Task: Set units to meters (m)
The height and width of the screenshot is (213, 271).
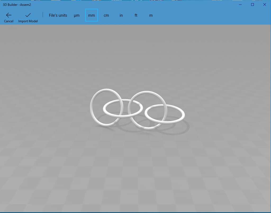Action: pyautogui.click(x=151, y=15)
